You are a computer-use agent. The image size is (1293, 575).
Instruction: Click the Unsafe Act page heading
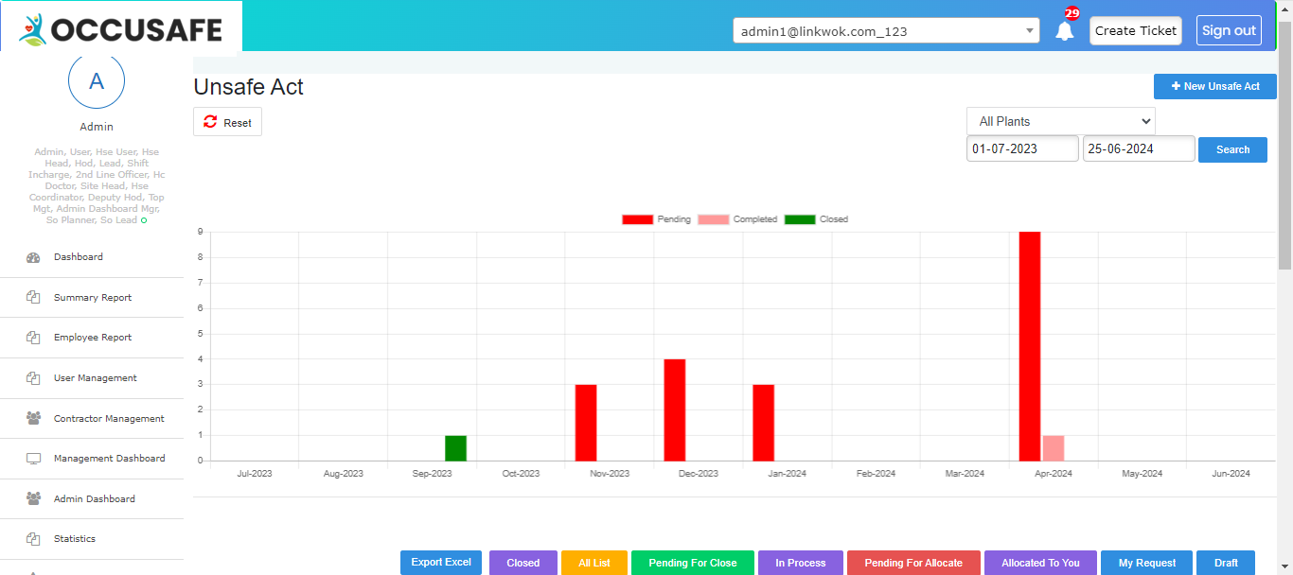pos(249,87)
